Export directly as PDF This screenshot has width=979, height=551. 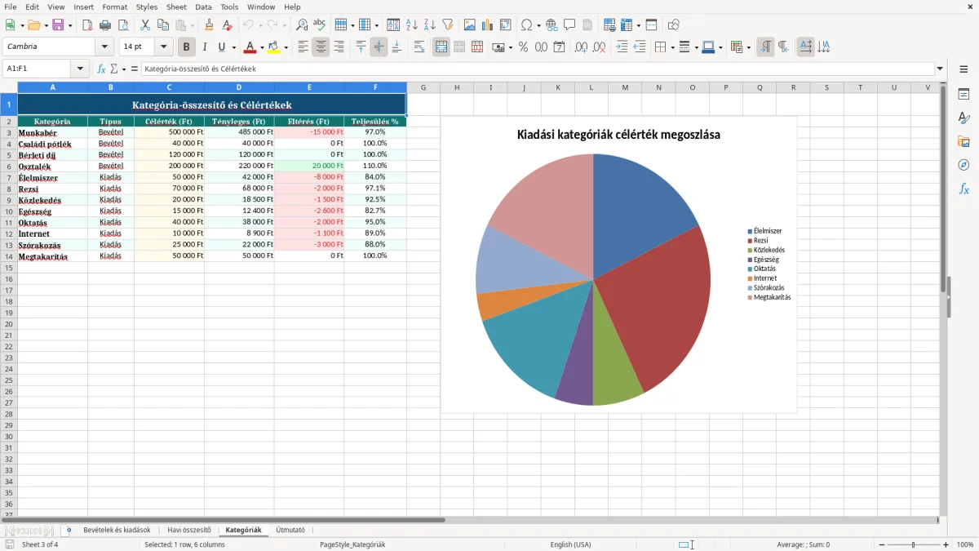pos(87,25)
